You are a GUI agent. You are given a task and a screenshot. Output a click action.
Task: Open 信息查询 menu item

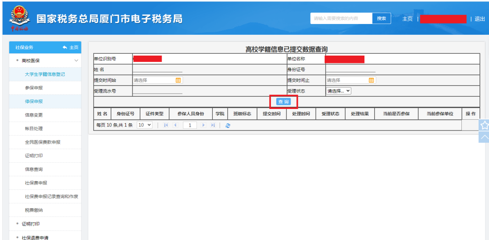[45, 169]
